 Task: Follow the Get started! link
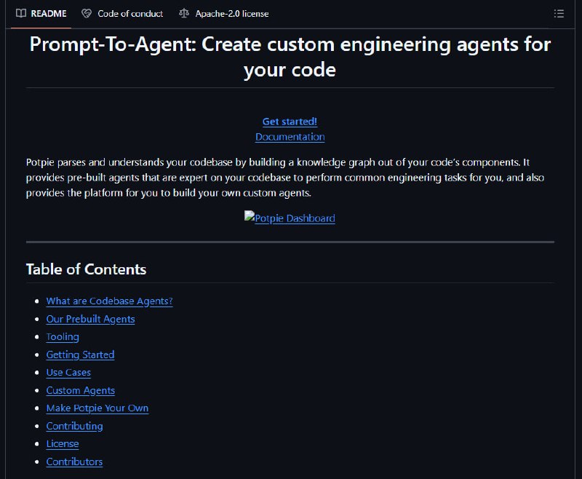click(x=290, y=122)
